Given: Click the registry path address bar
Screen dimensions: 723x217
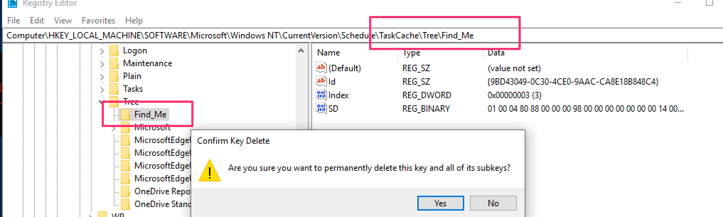Looking at the screenshot, I should pos(249,36).
